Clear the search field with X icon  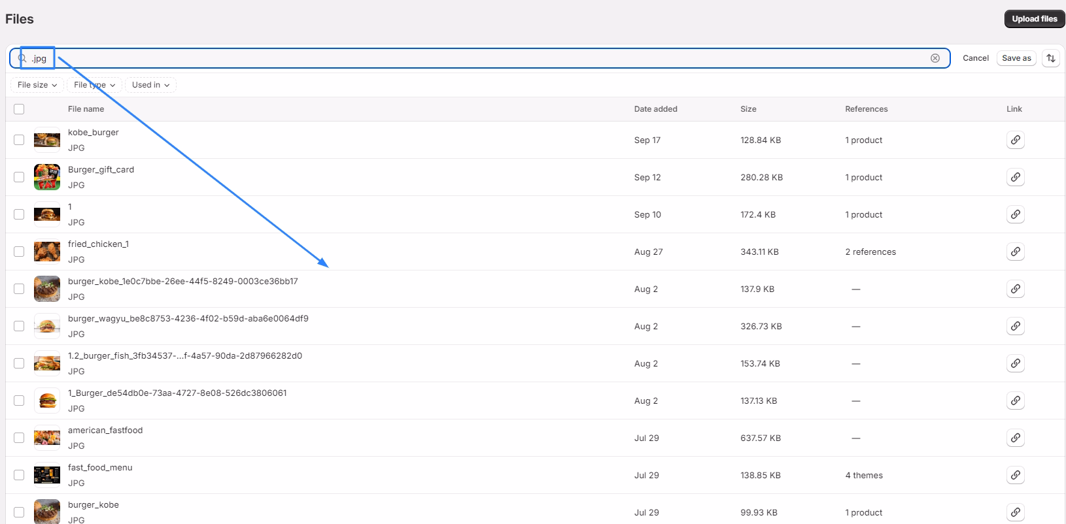[935, 58]
